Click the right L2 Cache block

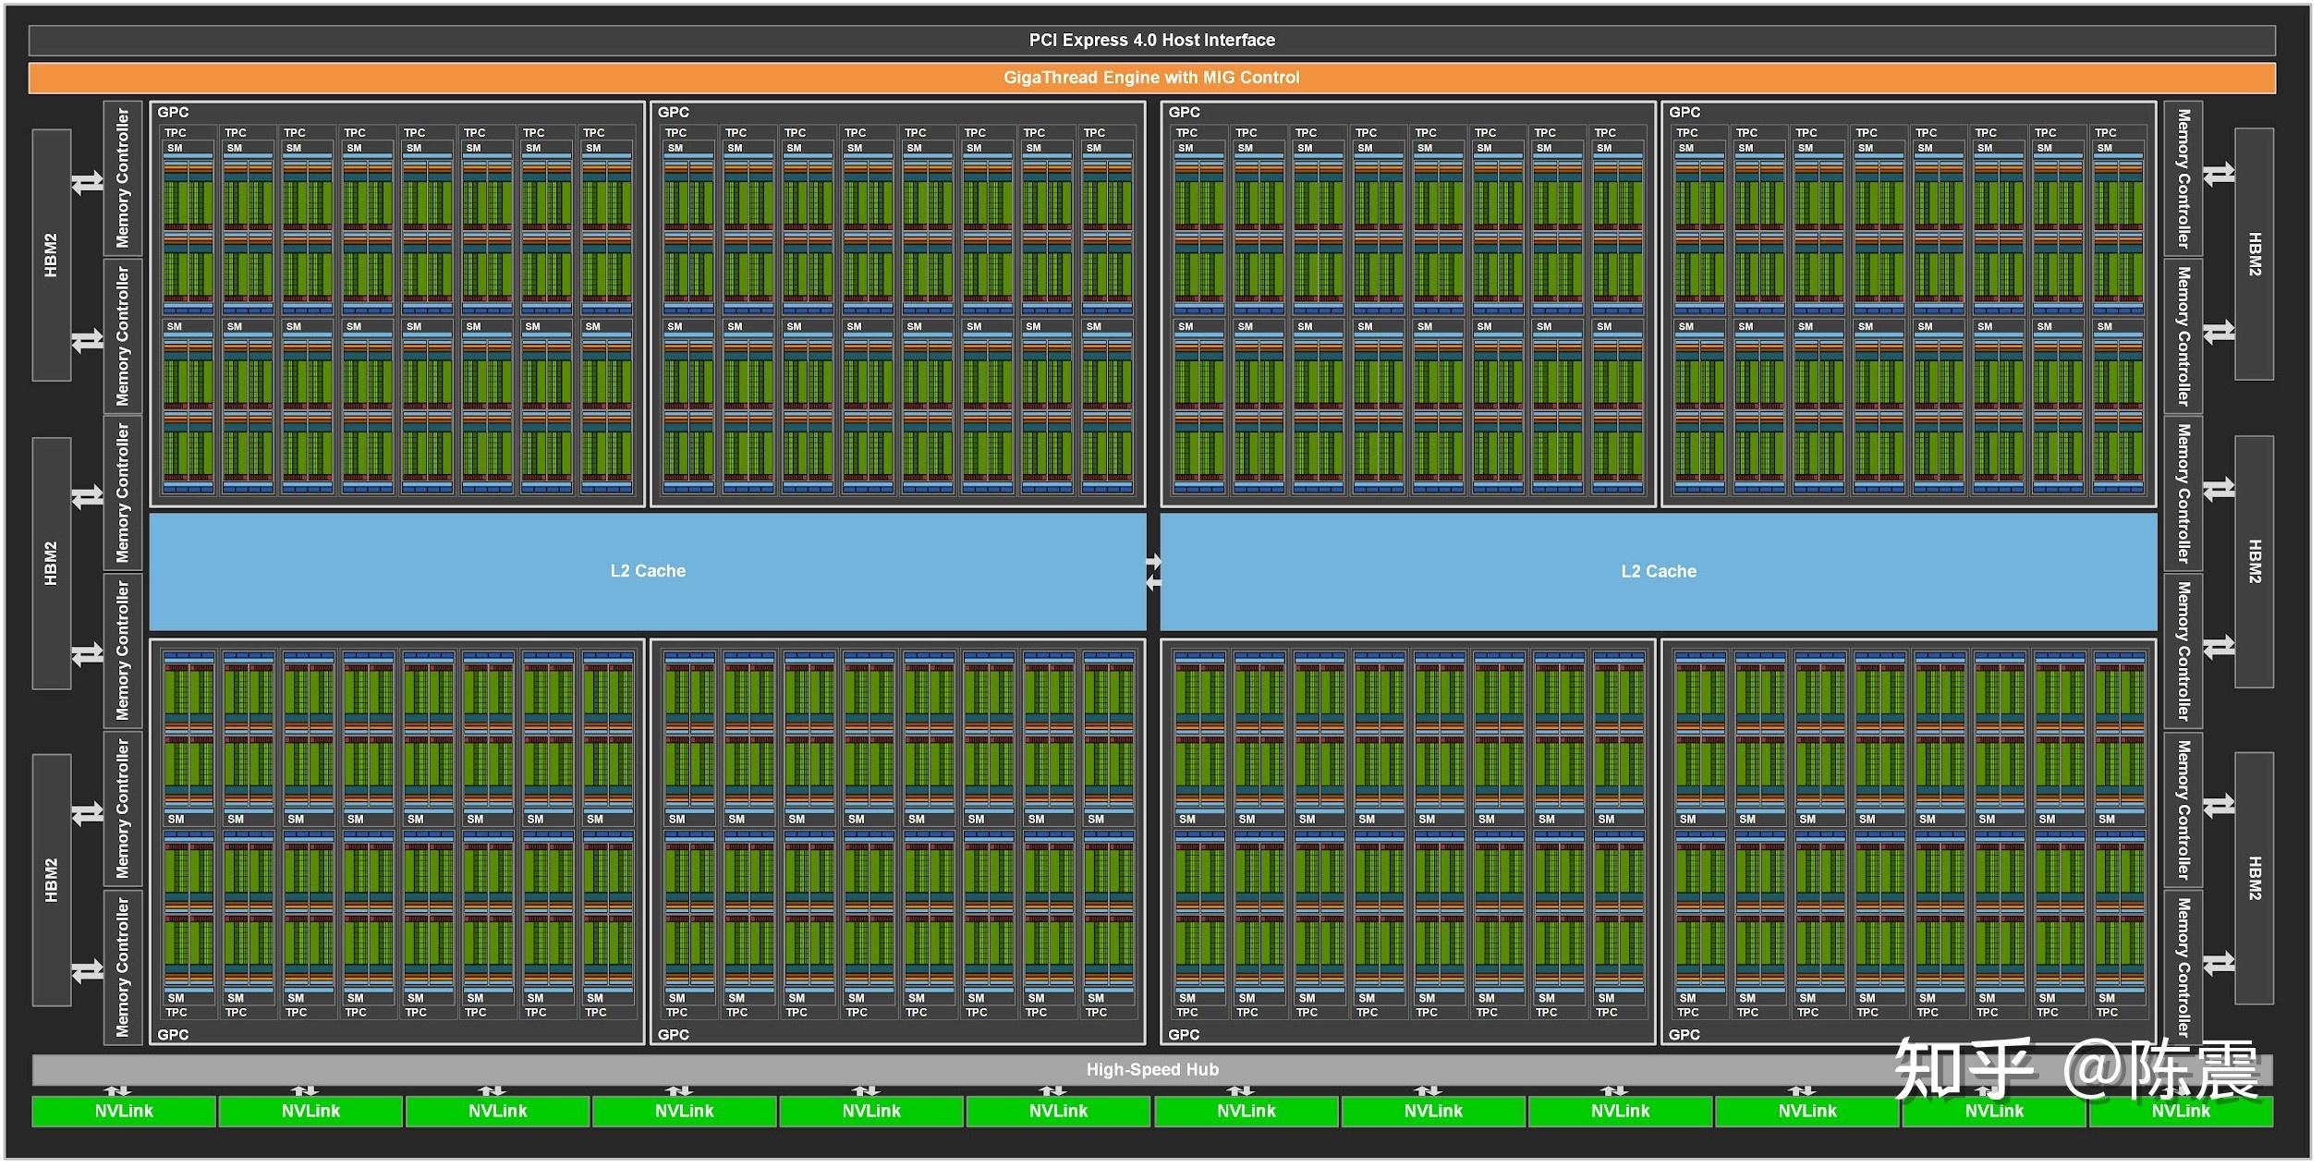1659,572
